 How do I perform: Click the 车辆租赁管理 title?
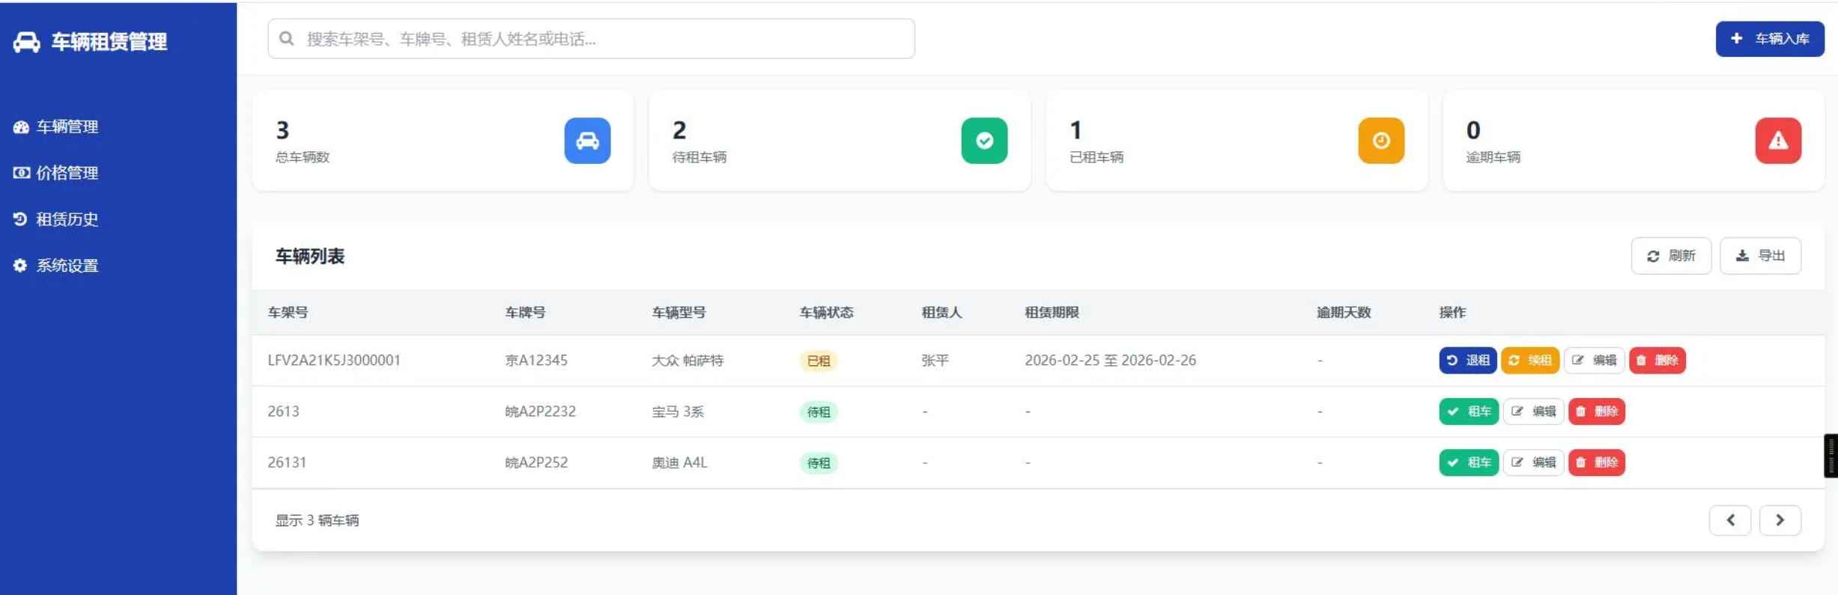(109, 42)
